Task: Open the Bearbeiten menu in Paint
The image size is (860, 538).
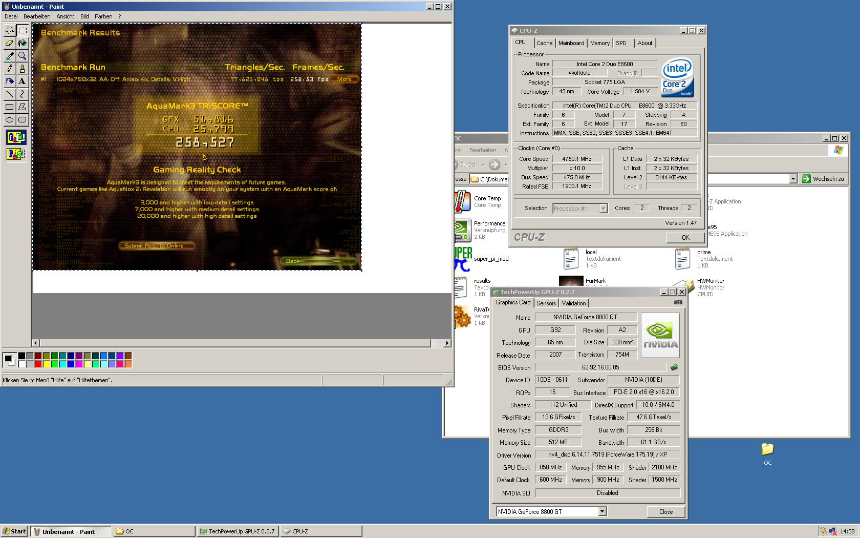Action: pos(37,16)
